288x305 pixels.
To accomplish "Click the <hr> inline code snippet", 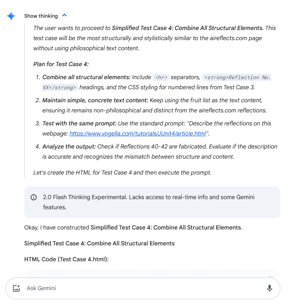I will point(161,77).
